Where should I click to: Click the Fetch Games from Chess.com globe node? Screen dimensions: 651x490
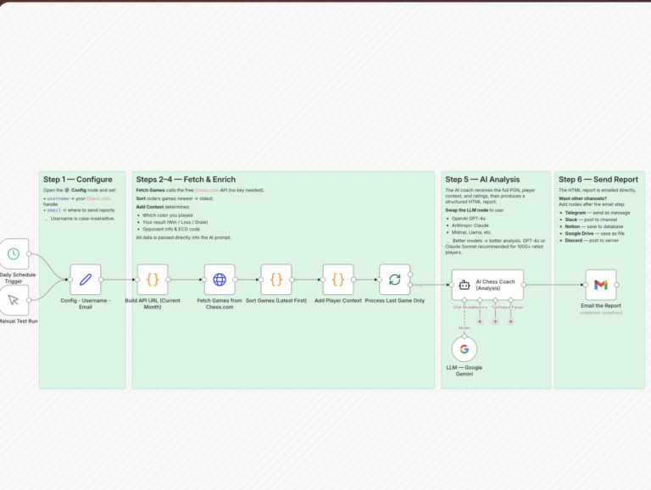coord(220,280)
